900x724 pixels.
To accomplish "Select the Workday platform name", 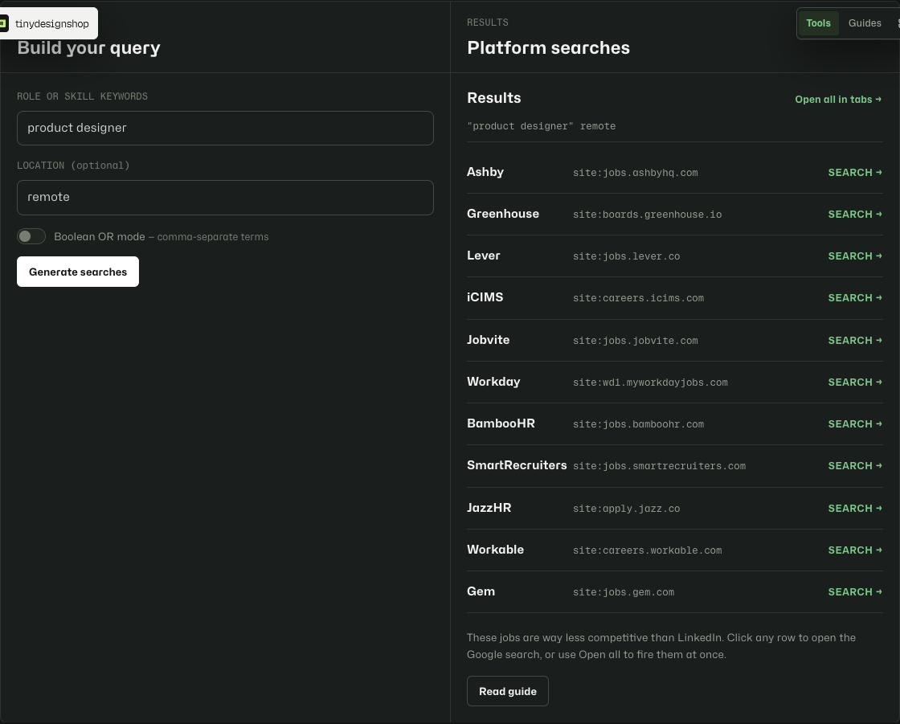I will click(493, 382).
